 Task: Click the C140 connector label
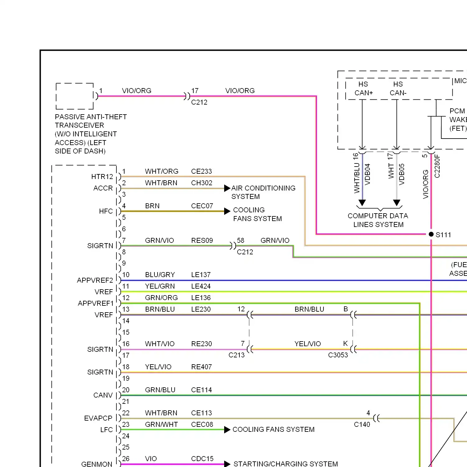point(362,425)
